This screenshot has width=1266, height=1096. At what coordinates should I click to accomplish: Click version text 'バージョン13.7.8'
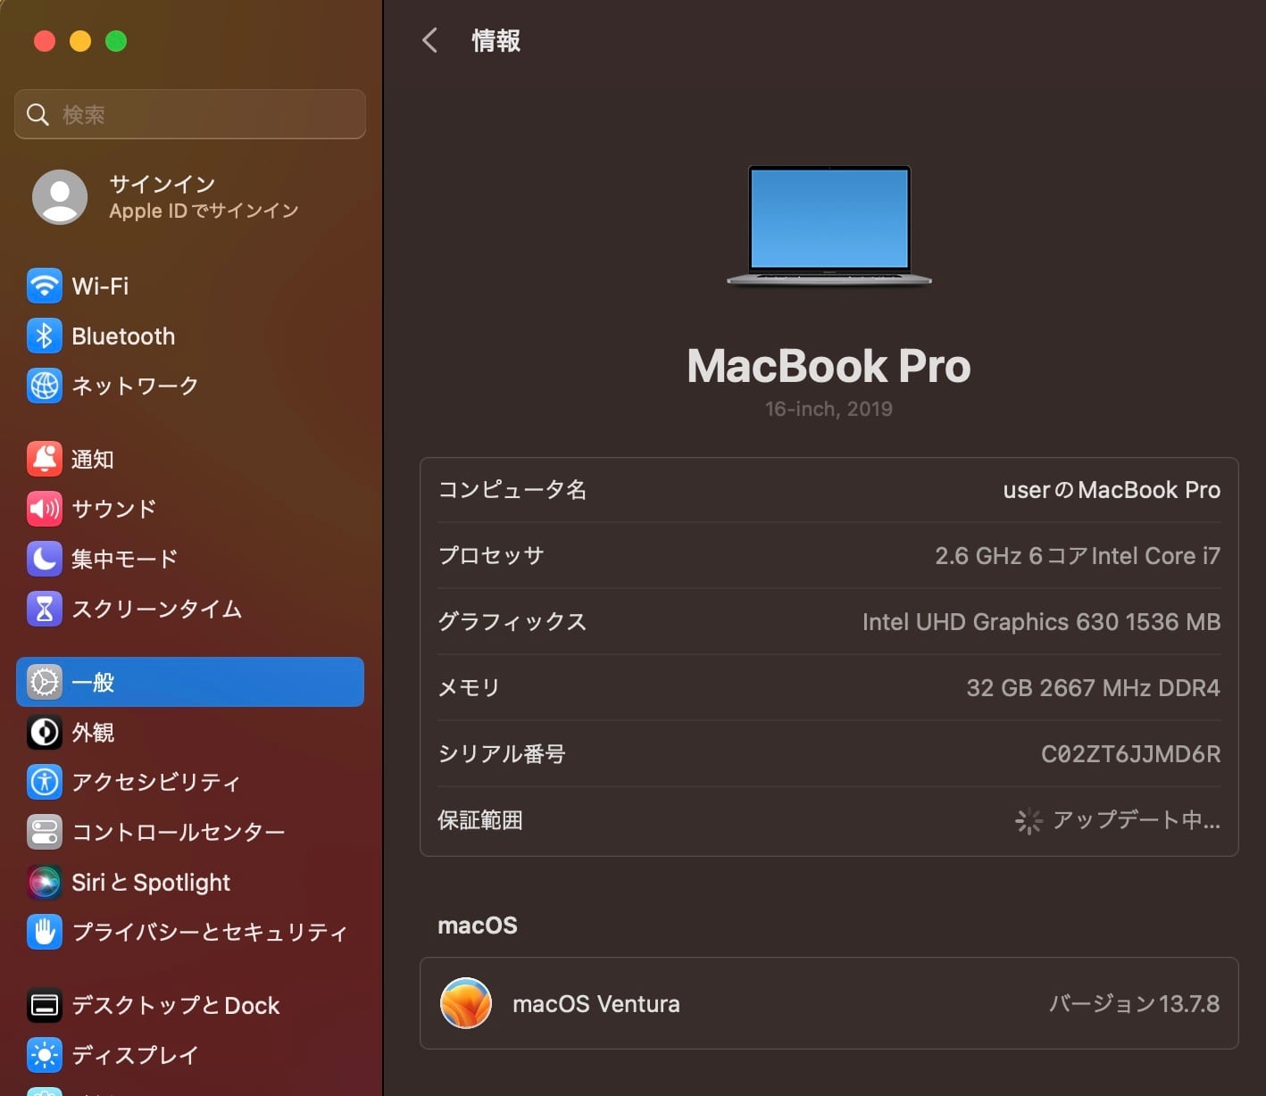pos(1135,1004)
